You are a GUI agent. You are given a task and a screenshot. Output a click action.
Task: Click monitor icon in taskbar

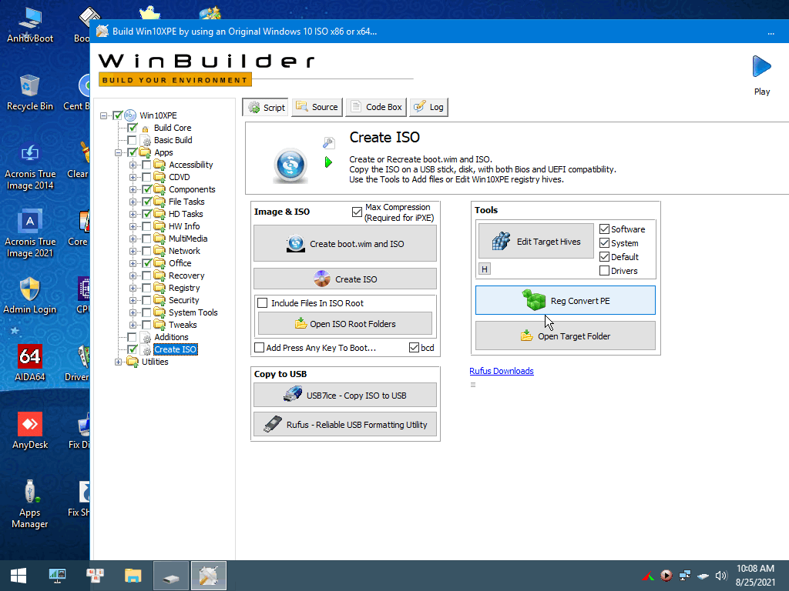coord(57,576)
